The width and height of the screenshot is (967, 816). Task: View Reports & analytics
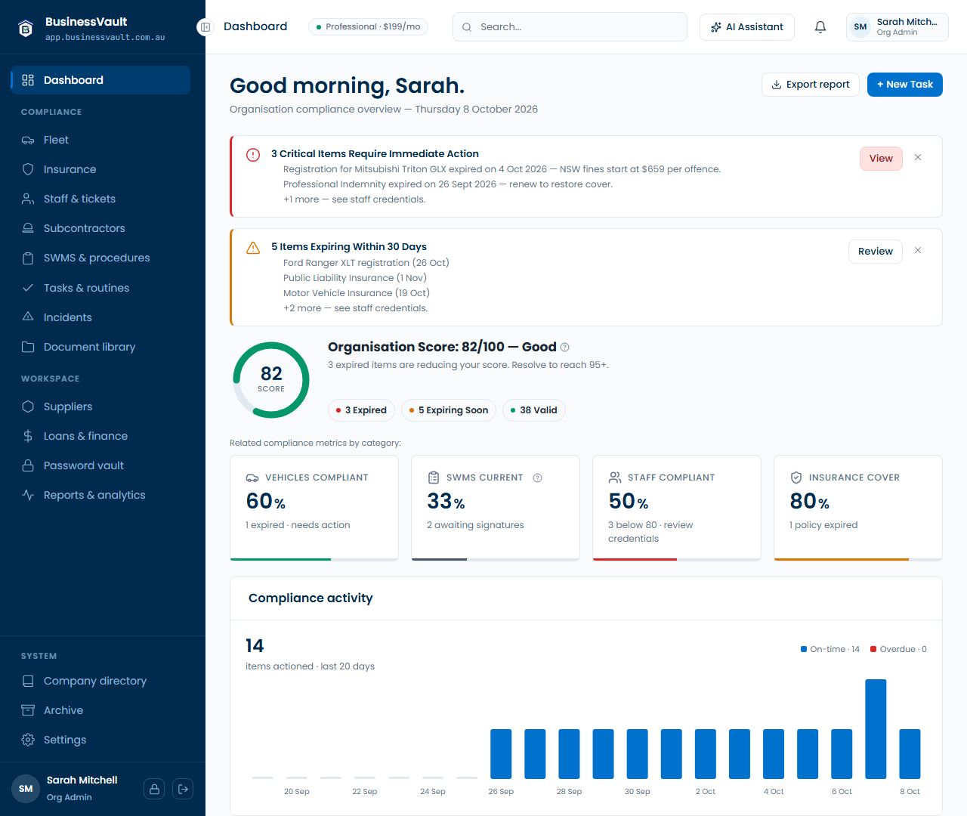[100, 495]
